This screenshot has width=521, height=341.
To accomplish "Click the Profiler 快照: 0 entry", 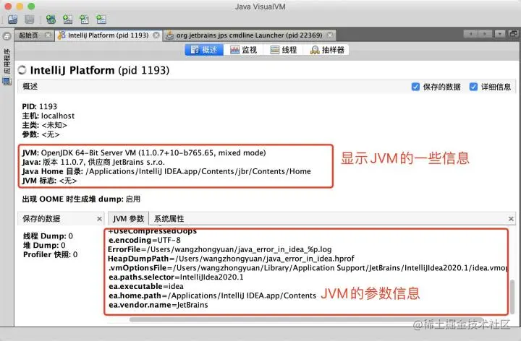I will 50,255.
